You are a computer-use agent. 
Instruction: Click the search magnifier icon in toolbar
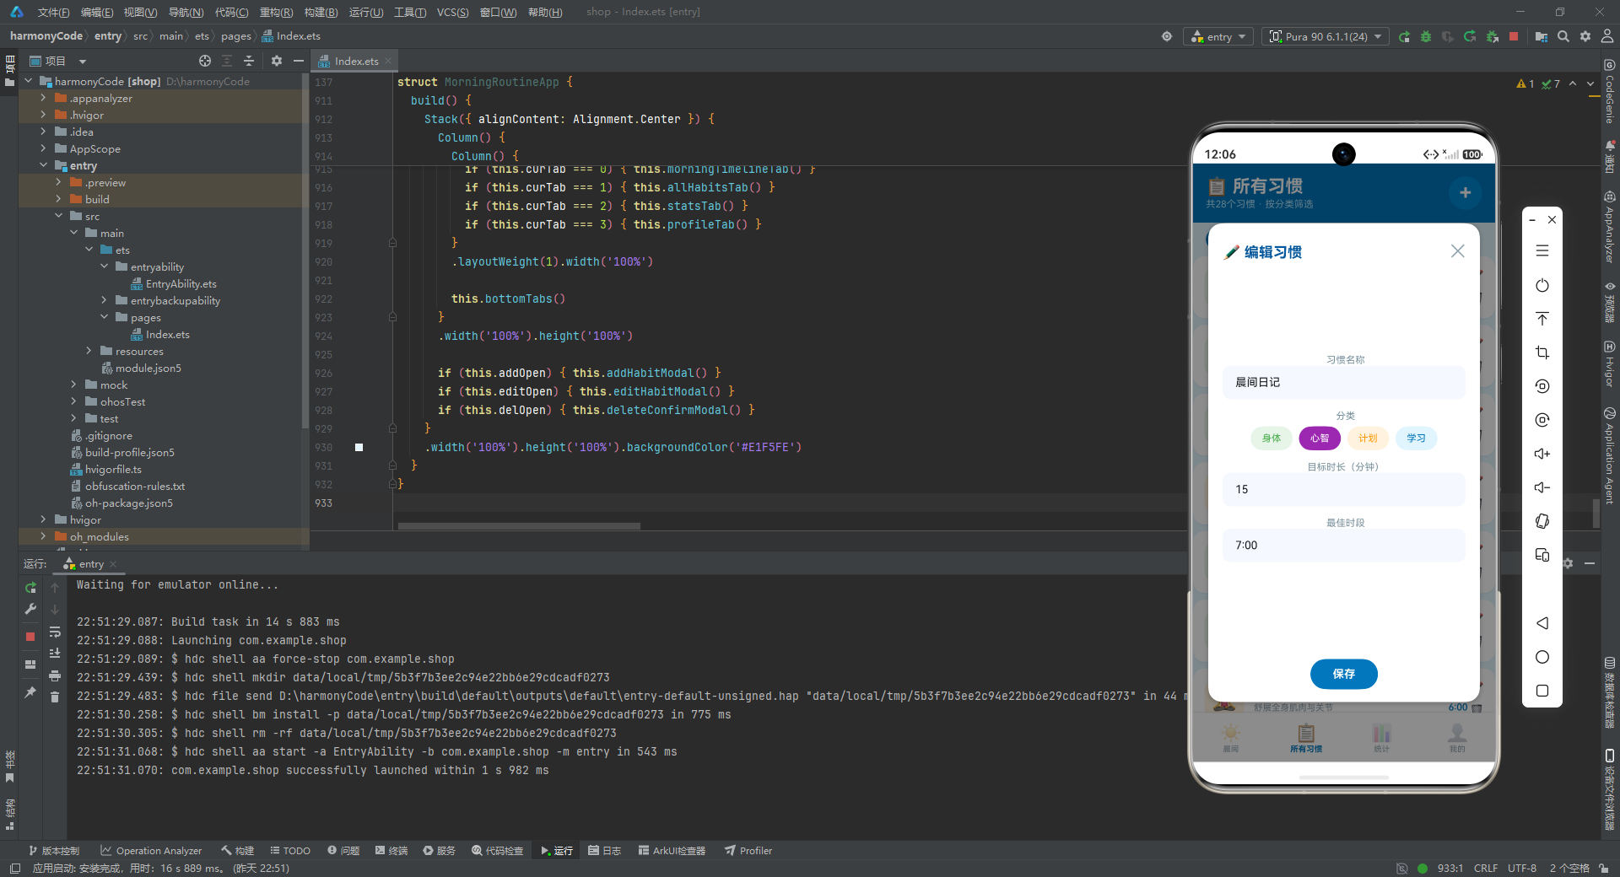(x=1563, y=36)
